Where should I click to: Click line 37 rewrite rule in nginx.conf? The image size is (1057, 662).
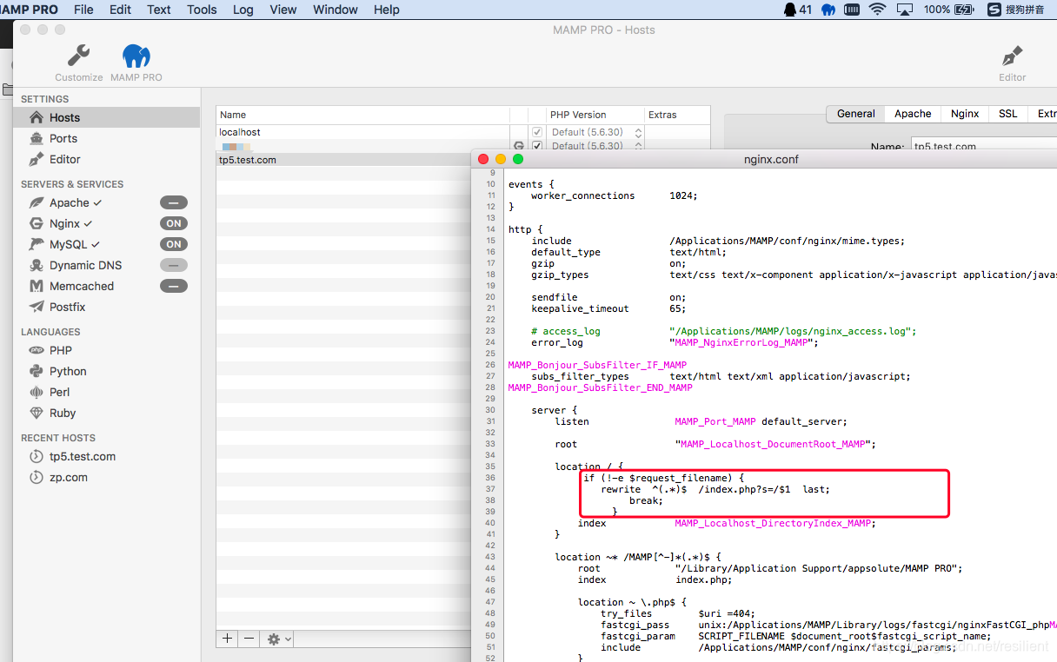coord(715,489)
